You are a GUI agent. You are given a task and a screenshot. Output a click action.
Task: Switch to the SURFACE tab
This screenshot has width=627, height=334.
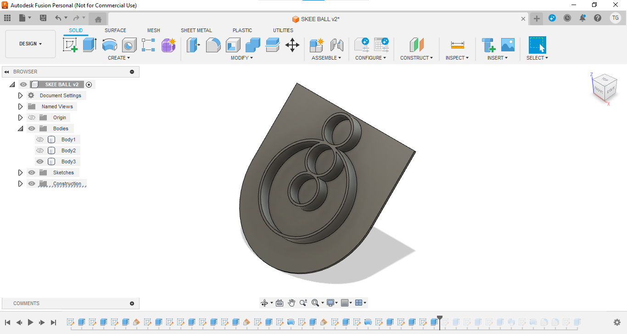click(x=115, y=30)
